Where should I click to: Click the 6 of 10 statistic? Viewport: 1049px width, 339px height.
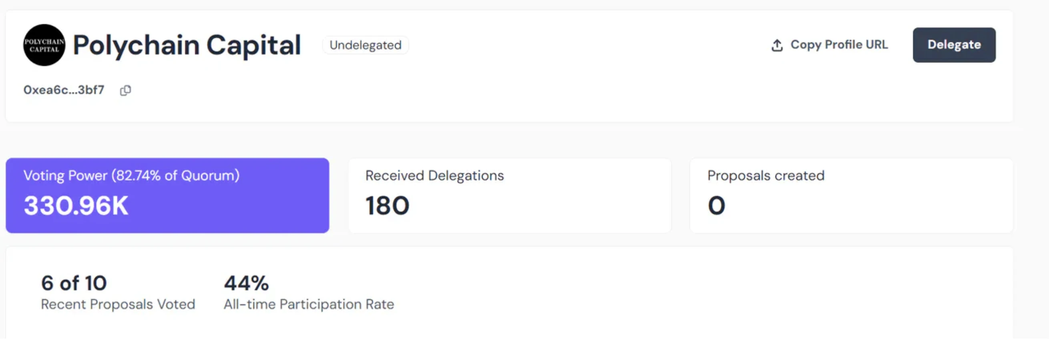click(x=74, y=283)
